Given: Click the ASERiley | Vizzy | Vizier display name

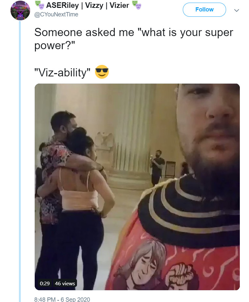Looking at the screenshot, I should tap(87, 5).
